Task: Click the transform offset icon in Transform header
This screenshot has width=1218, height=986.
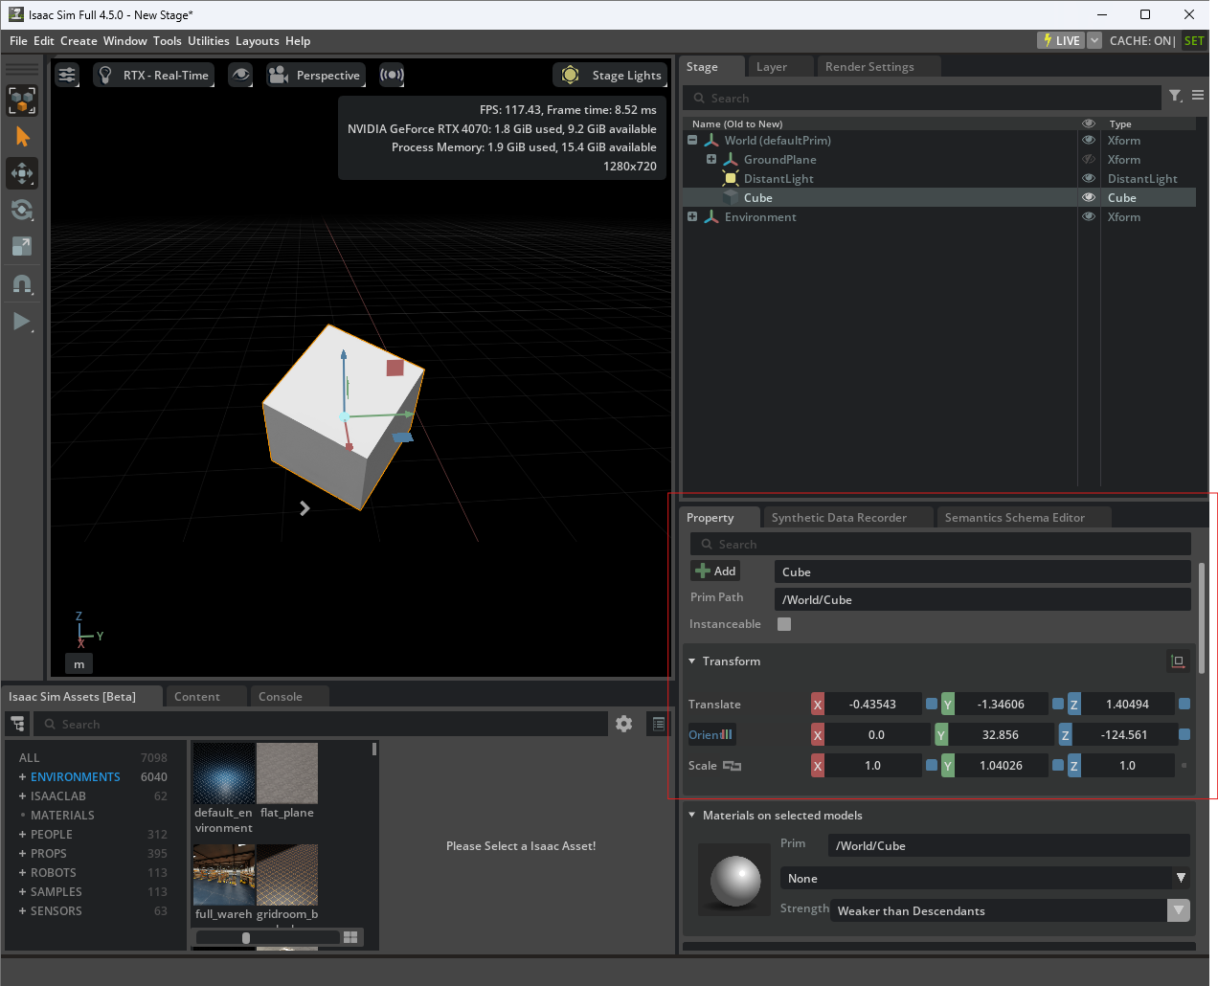Action: (x=1178, y=661)
